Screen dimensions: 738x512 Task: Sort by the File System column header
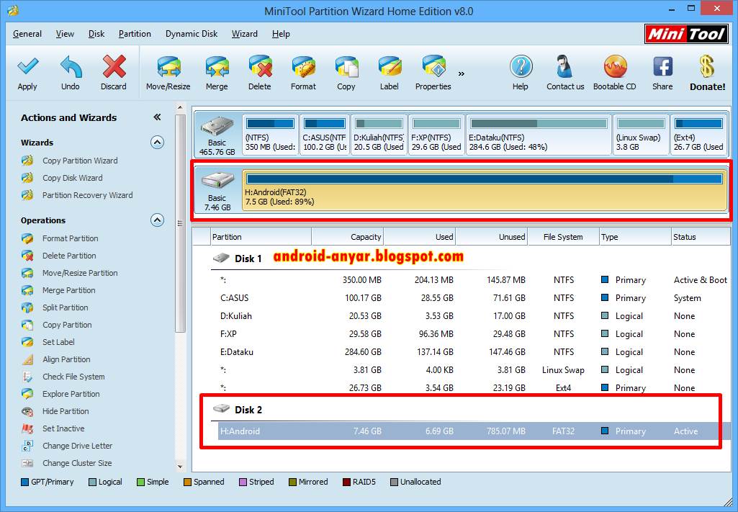[563, 237]
